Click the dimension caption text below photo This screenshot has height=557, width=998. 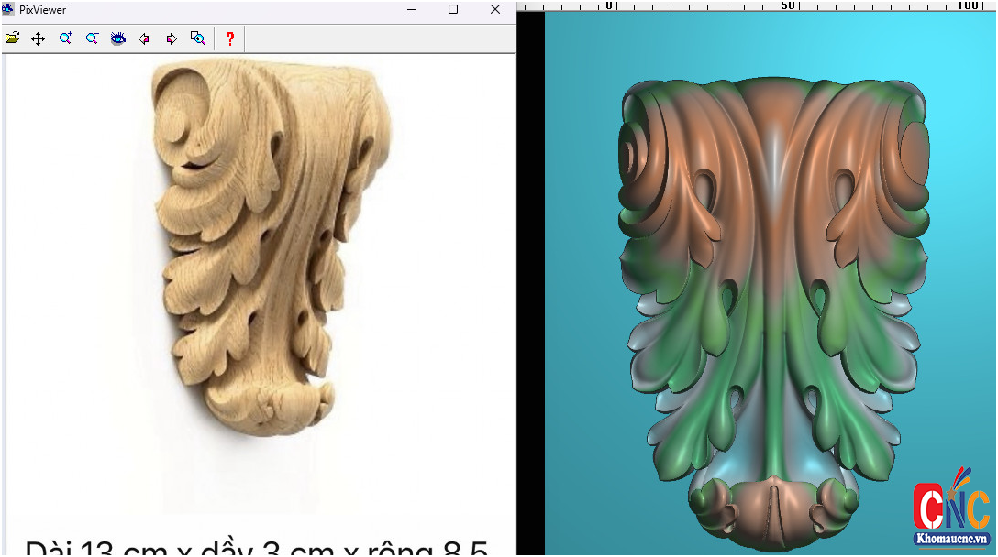(x=257, y=547)
